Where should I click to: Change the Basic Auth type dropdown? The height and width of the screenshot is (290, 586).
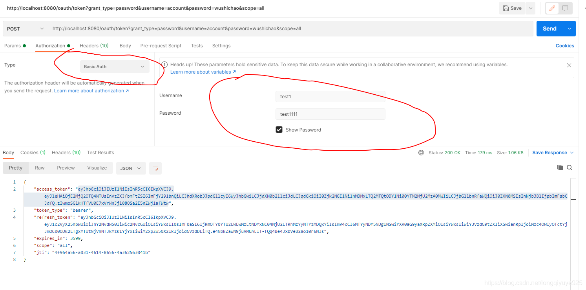pos(114,67)
